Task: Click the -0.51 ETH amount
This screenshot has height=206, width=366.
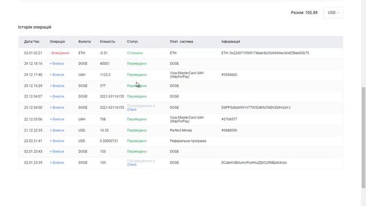Action: point(104,53)
